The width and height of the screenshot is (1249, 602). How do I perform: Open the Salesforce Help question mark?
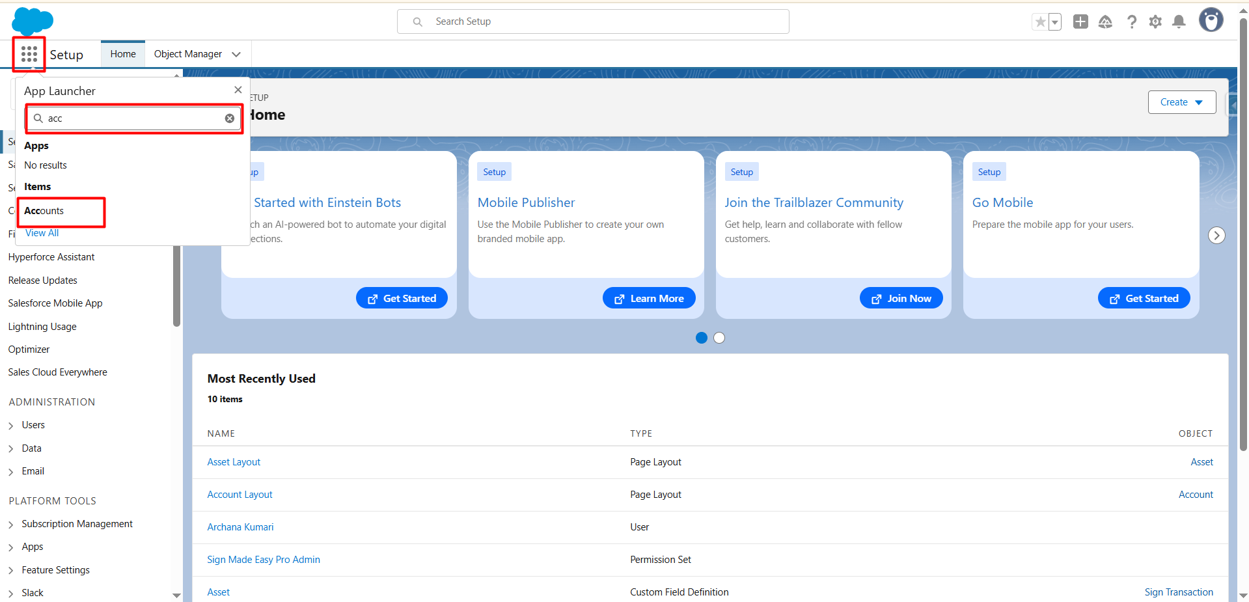pos(1132,22)
